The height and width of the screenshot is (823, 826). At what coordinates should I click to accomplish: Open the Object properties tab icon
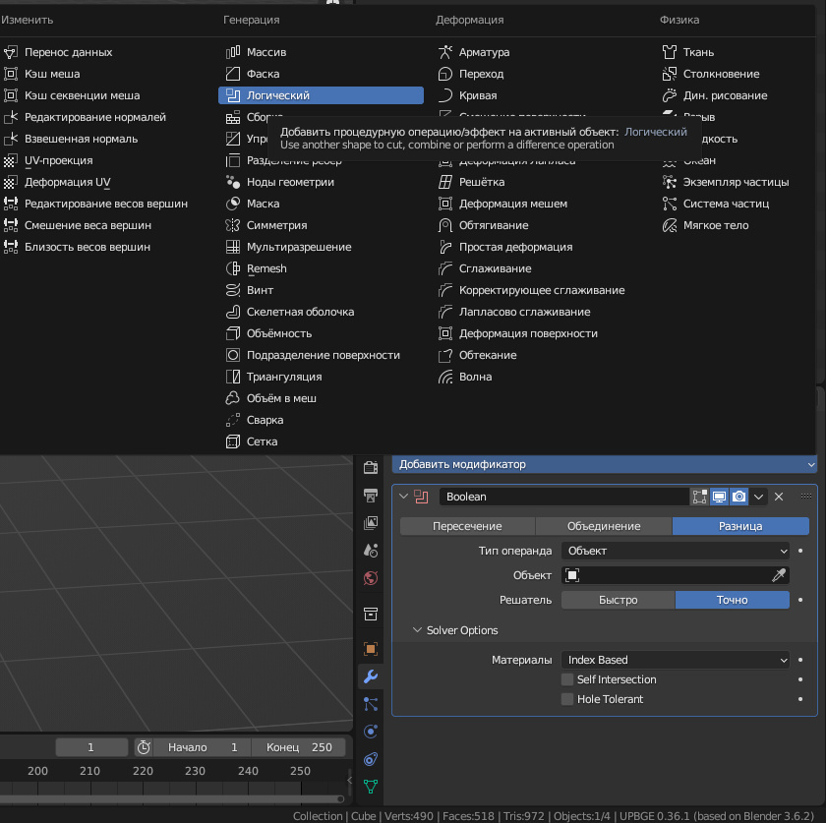click(371, 649)
